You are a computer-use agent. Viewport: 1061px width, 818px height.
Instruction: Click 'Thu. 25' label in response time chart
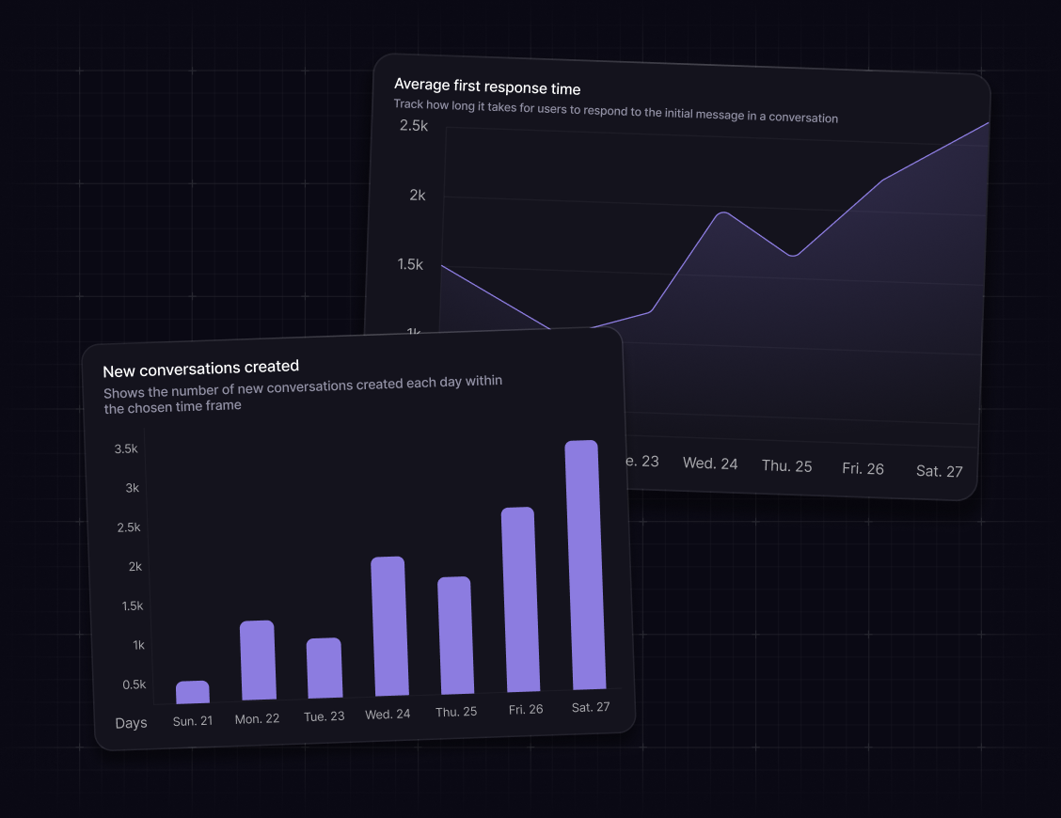click(787, 466)
